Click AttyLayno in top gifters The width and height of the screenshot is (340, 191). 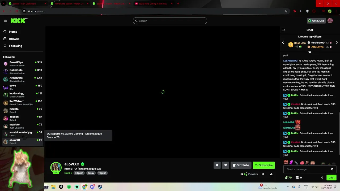pyautogui.click(x=317, y=47)
